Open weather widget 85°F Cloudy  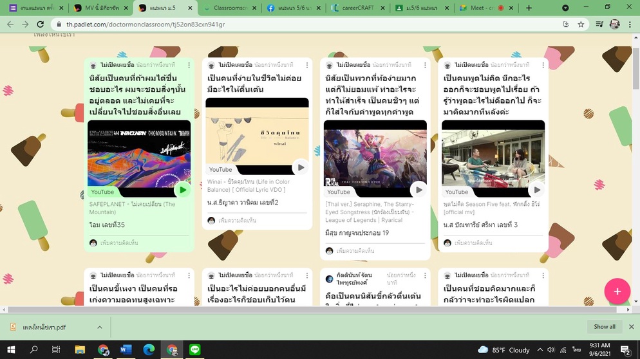pos(504,349)
